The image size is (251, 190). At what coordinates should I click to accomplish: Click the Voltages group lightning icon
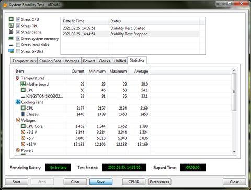tap(18, 120)
